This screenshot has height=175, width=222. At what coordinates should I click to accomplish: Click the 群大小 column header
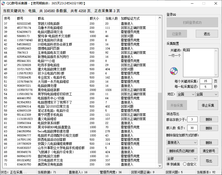pyautogui.click(x=96, y=18)
